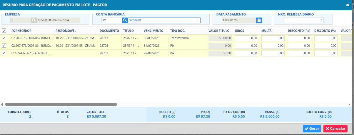Close the PAGFOR dialog with X
This screenshot has height=135, width=354.
(348, 5)
